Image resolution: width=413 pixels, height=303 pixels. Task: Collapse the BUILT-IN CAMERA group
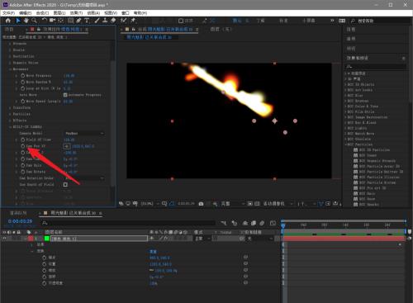10,127
